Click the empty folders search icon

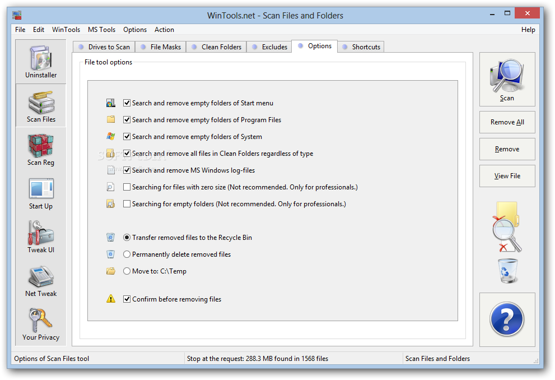click(111, 203)
